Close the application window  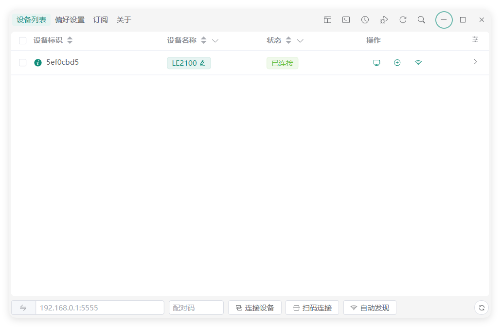[x=482, y=20]
